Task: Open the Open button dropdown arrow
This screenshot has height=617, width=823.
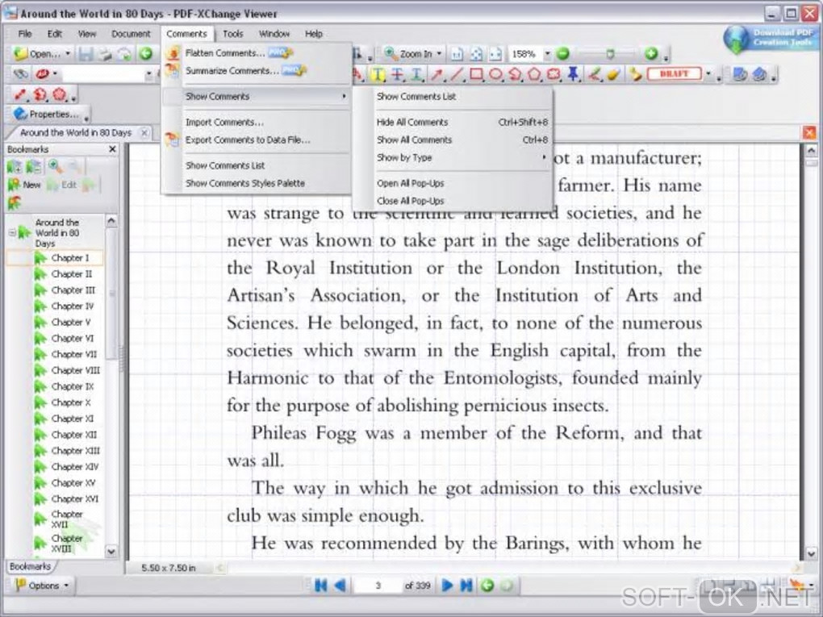Action: 67,53
